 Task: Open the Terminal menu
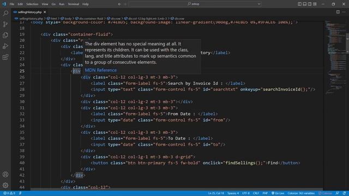pyautogui.click(x=74, y=4)
